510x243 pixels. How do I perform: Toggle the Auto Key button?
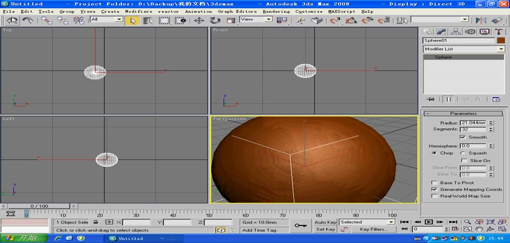[x=325, y=222]
